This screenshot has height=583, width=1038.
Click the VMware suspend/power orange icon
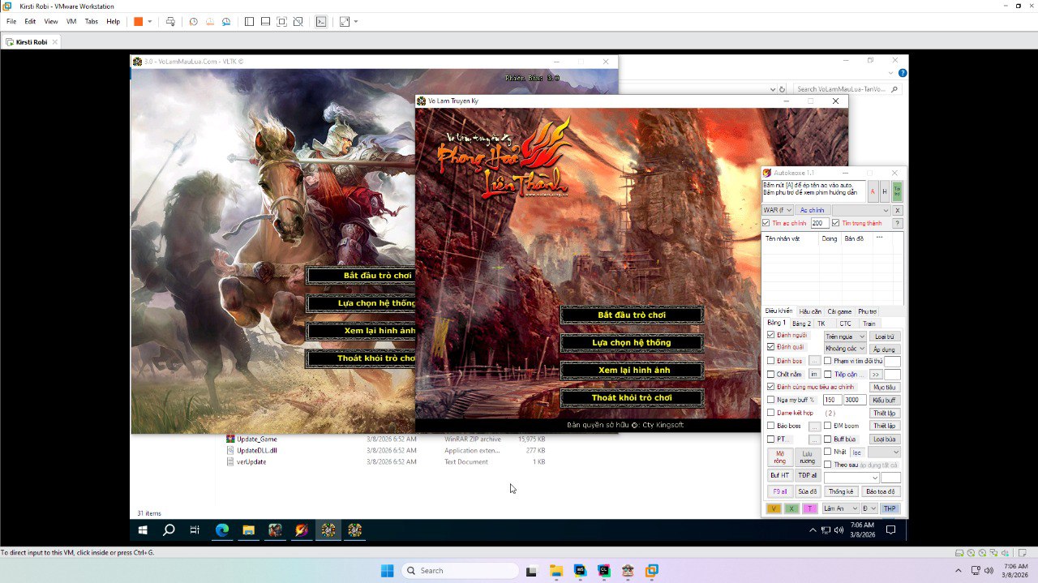click(138, 22)
